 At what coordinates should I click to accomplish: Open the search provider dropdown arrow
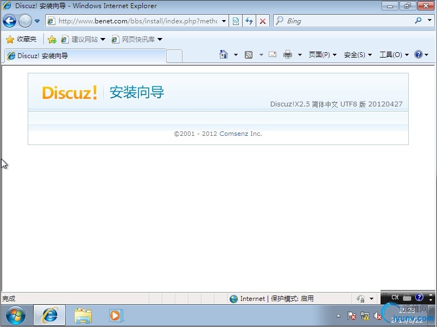click(x=429, y=20)
